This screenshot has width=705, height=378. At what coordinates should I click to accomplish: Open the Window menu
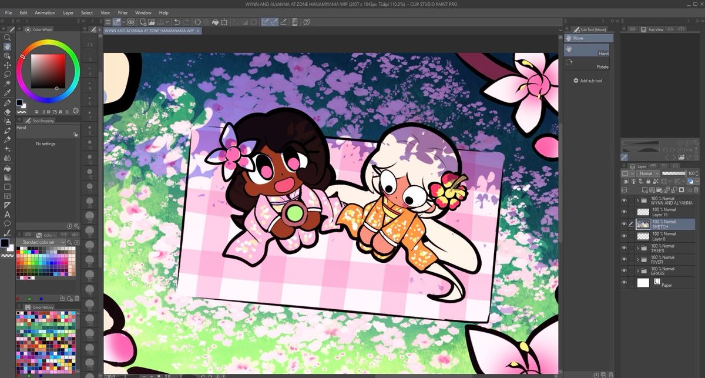(143, 12)
